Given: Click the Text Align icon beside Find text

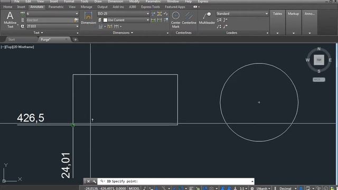Looking at the screenshot, I should 22,20.
